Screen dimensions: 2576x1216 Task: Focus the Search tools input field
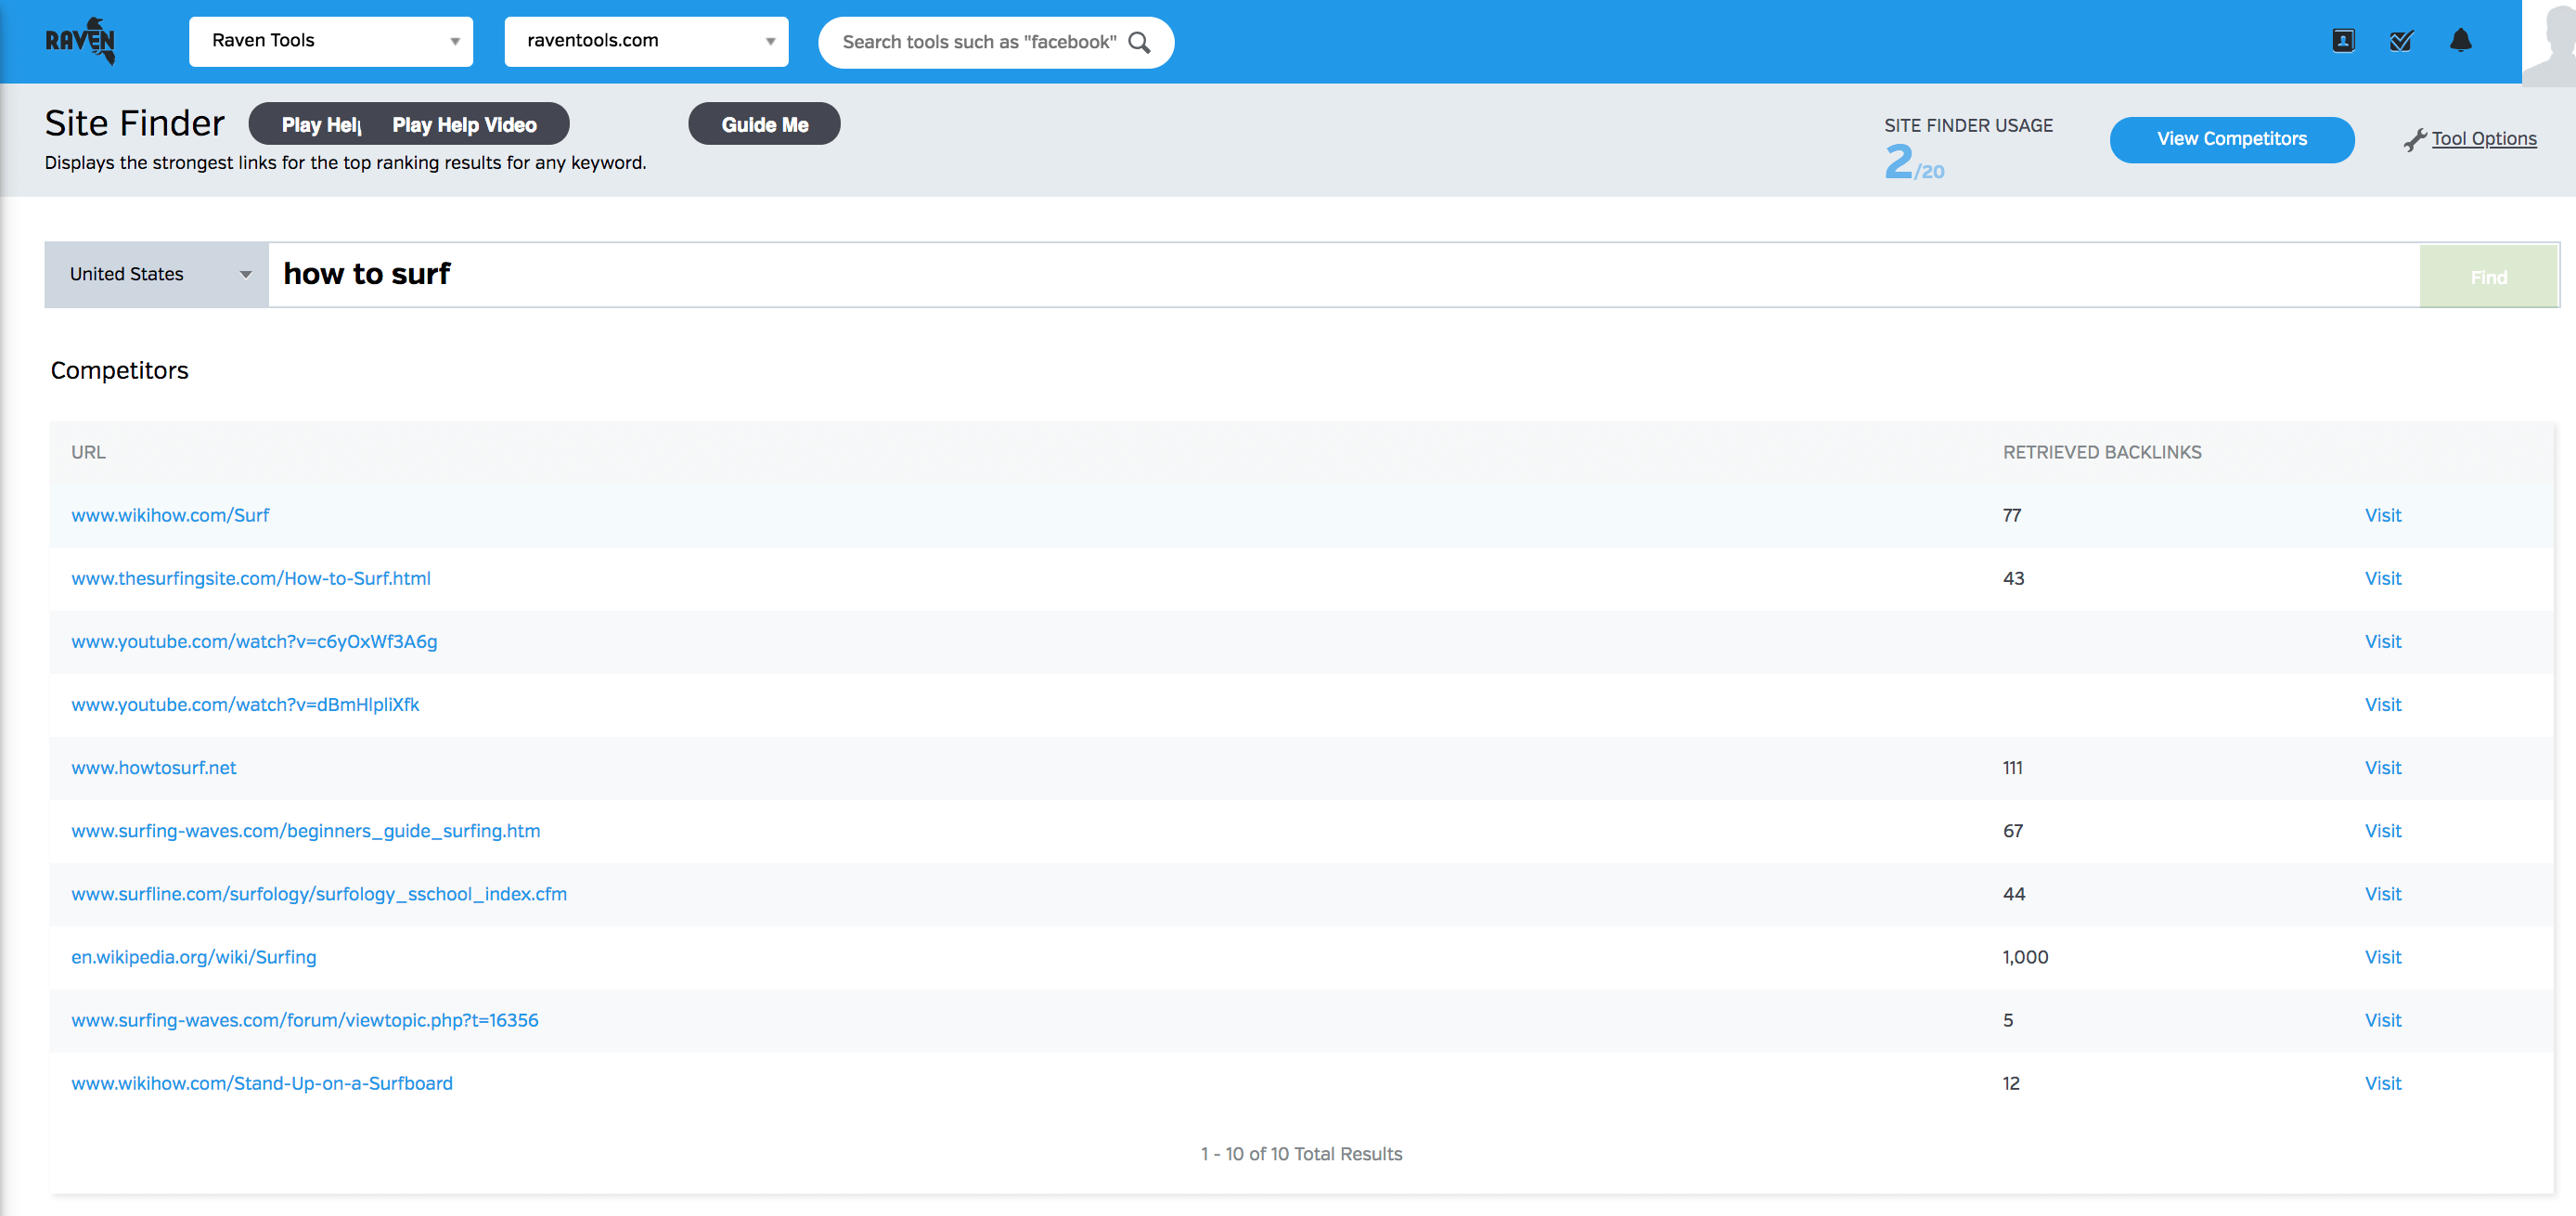pyautogui.click(x=978, y=42)
